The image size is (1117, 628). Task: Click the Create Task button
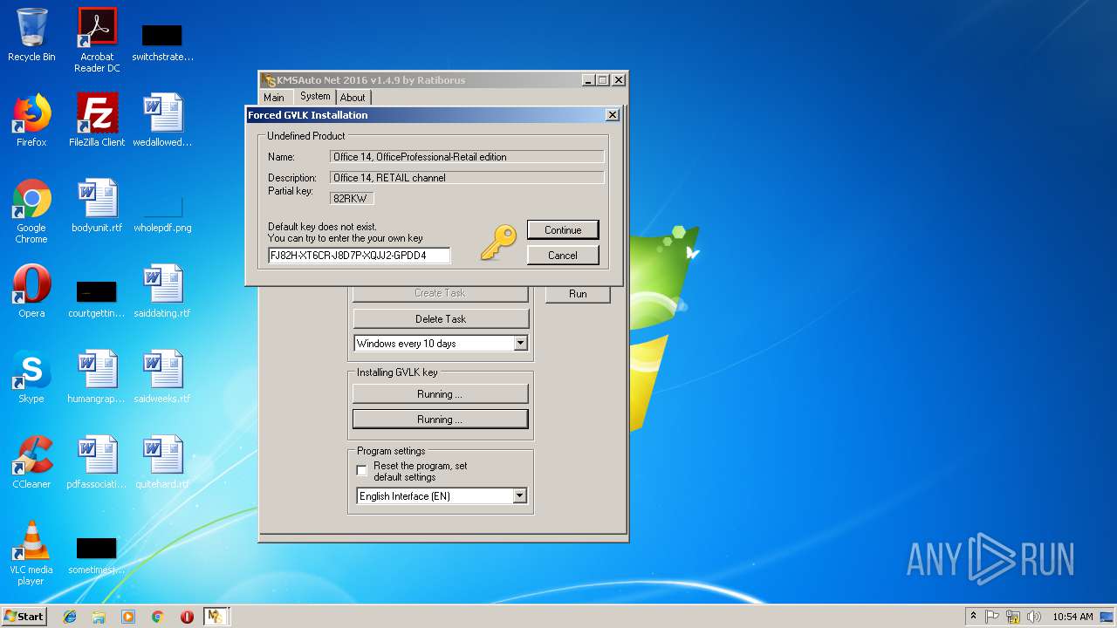(x=441, y=294)
